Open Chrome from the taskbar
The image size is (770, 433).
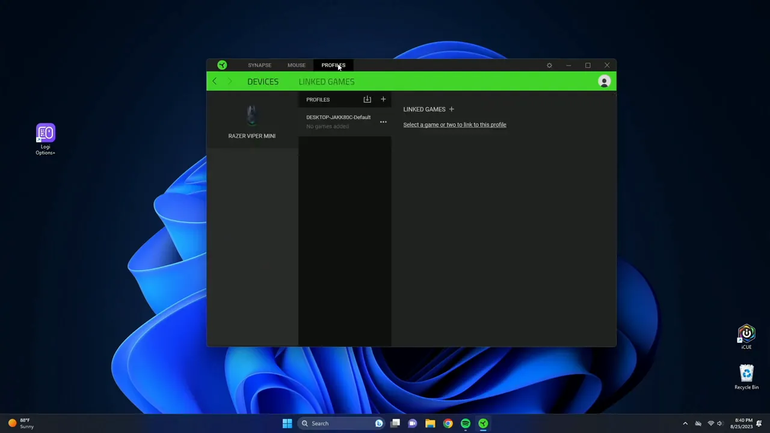point(448,423)
